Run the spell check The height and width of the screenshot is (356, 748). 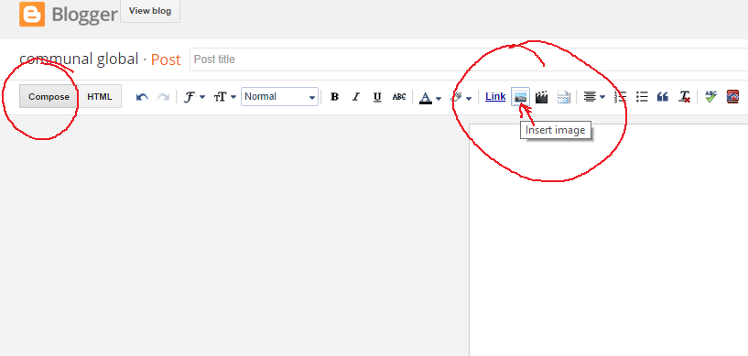tap(710, 97)
